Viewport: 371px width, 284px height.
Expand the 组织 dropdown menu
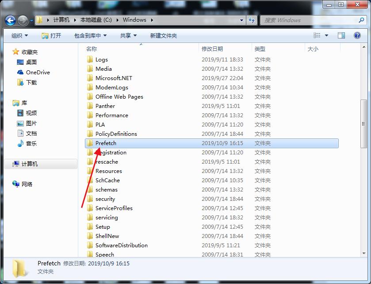coord(19,35)
